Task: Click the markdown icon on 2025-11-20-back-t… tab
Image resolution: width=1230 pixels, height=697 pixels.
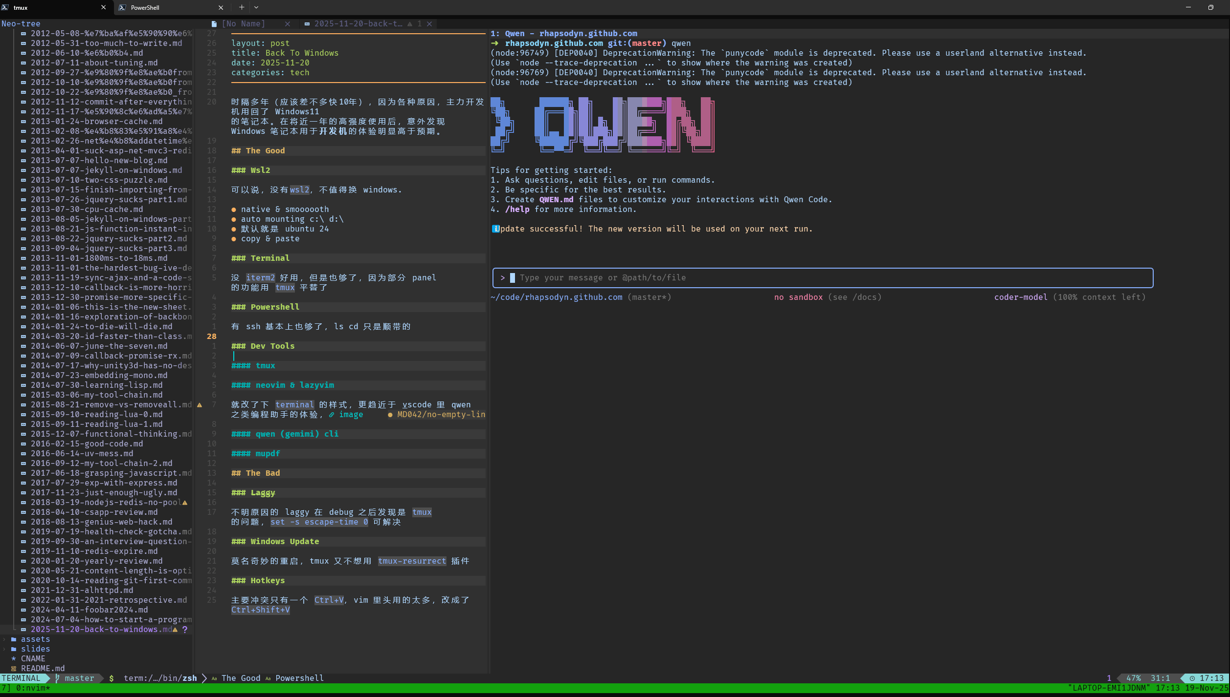Action: pyautogui.click(x=307, y=23)
